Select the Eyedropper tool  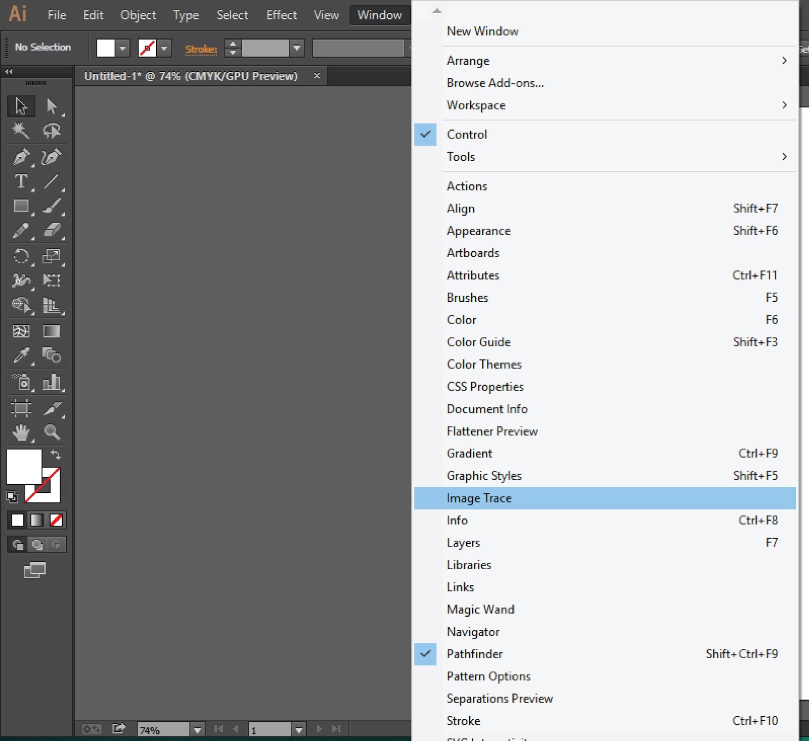(21, 355)
